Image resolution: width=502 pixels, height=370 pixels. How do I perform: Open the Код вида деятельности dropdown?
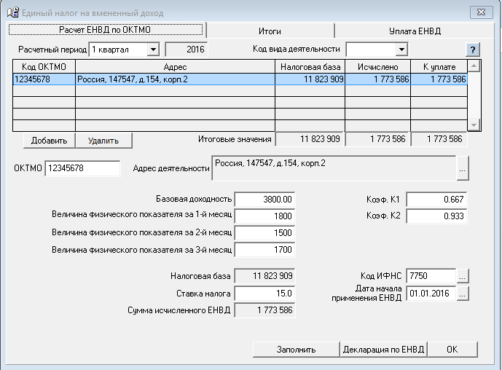[401, 50]
